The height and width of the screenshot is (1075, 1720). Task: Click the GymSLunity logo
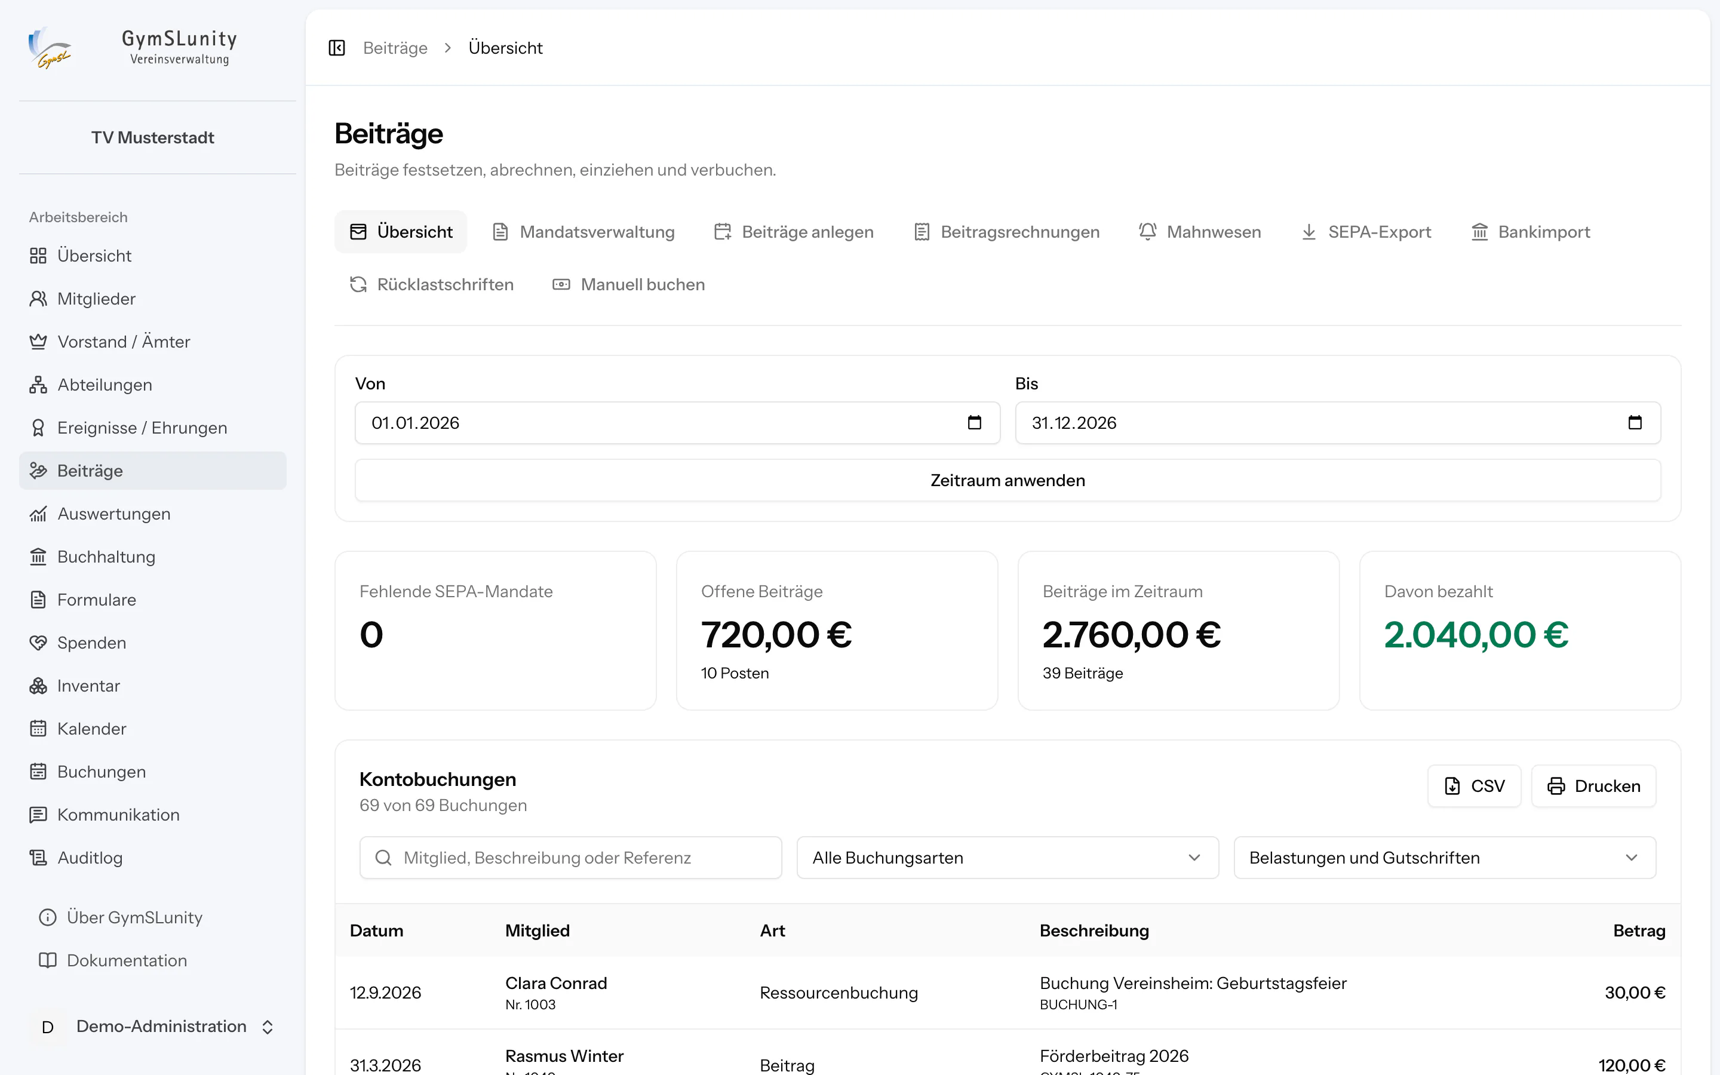[50, 48]
